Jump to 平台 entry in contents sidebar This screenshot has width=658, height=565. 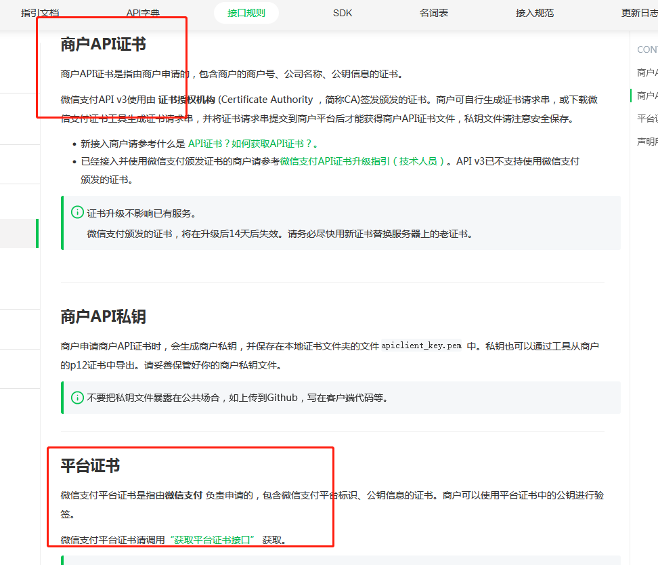pos(647,119)
